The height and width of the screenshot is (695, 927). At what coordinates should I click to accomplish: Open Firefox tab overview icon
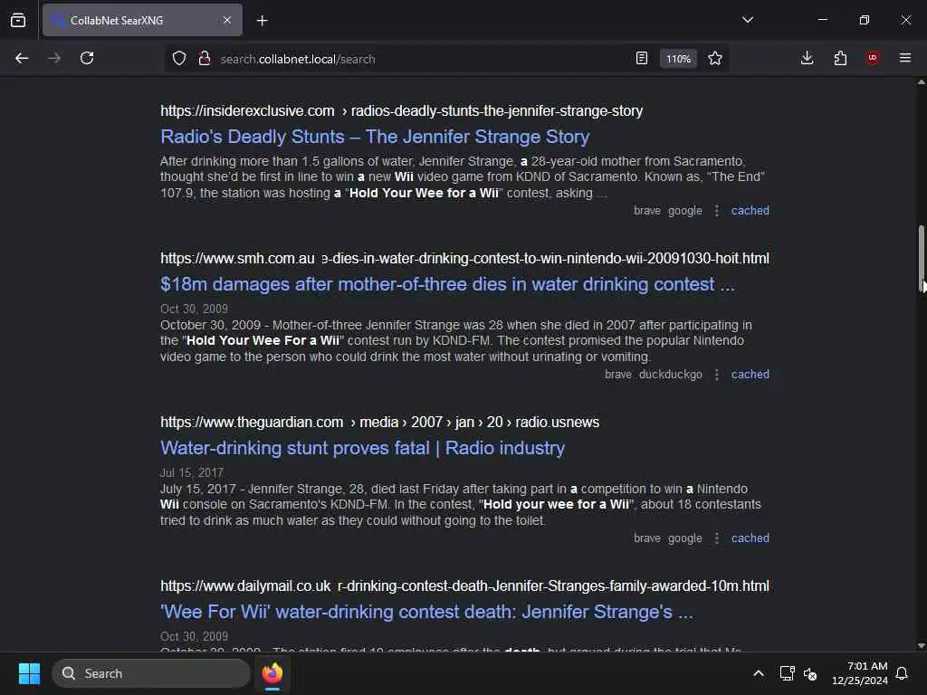pyautogui.click(x=18, y=20)
